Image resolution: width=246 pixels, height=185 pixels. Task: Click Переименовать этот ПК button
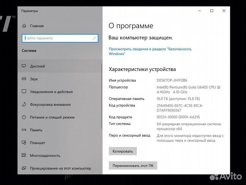point(133,165)
